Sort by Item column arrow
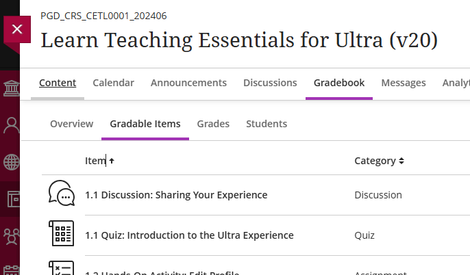470x275 pixels. [x=112, y=161]
